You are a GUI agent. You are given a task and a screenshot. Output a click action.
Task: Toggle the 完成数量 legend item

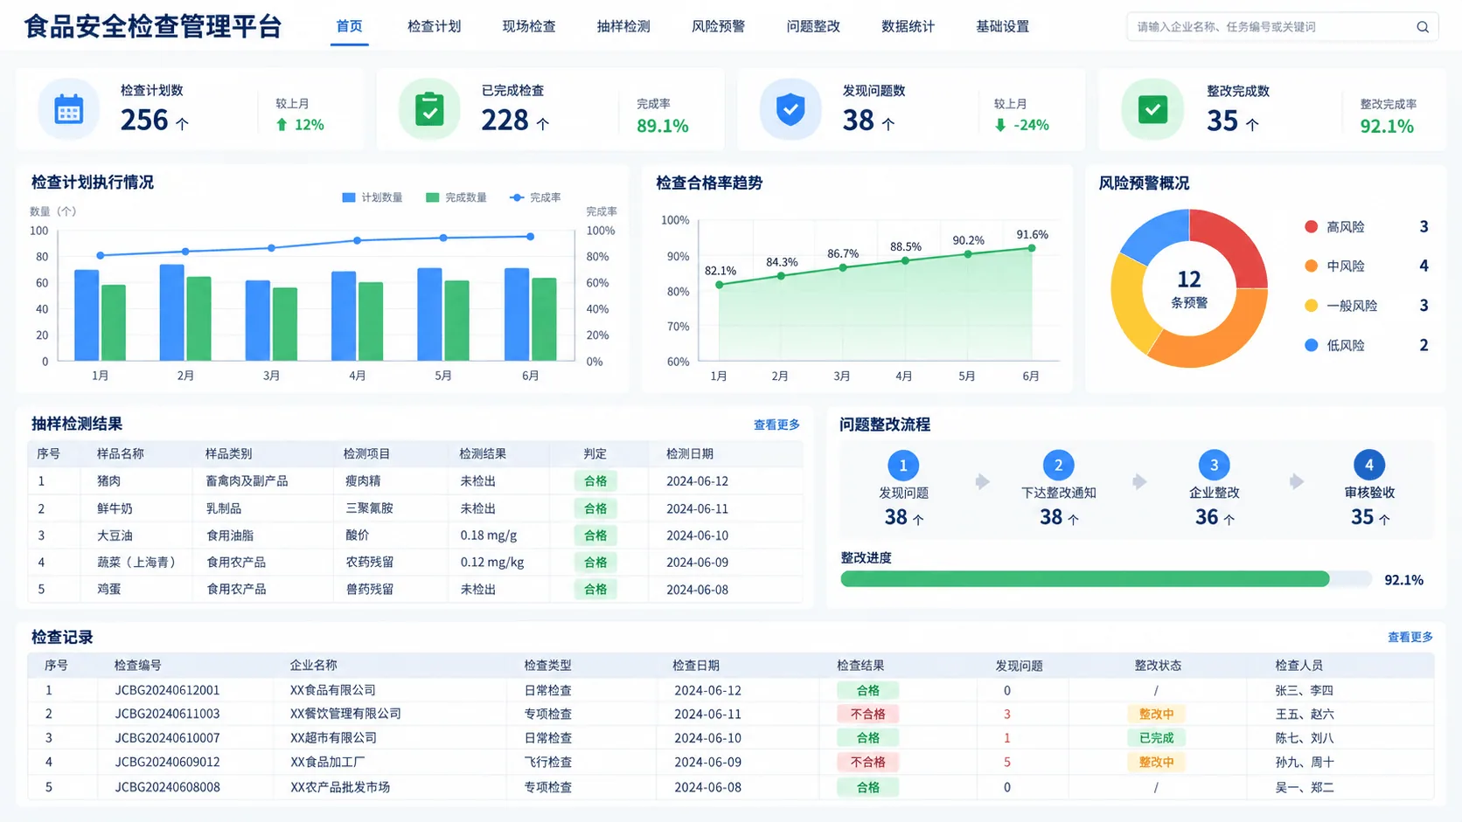[456, 197]
